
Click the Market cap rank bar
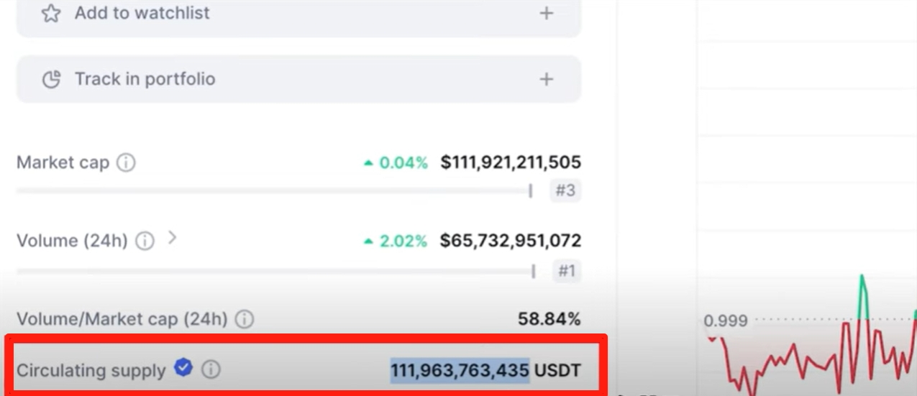click(x=274, y=191)
